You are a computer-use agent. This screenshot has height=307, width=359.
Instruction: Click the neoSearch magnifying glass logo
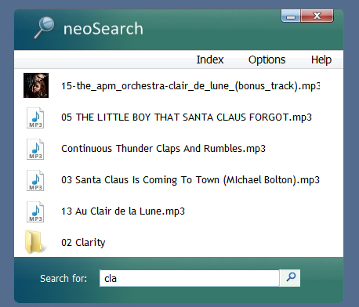(x=44, y=27)
